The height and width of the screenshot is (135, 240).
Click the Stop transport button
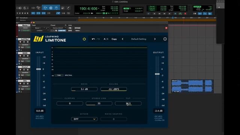point(175,13)
